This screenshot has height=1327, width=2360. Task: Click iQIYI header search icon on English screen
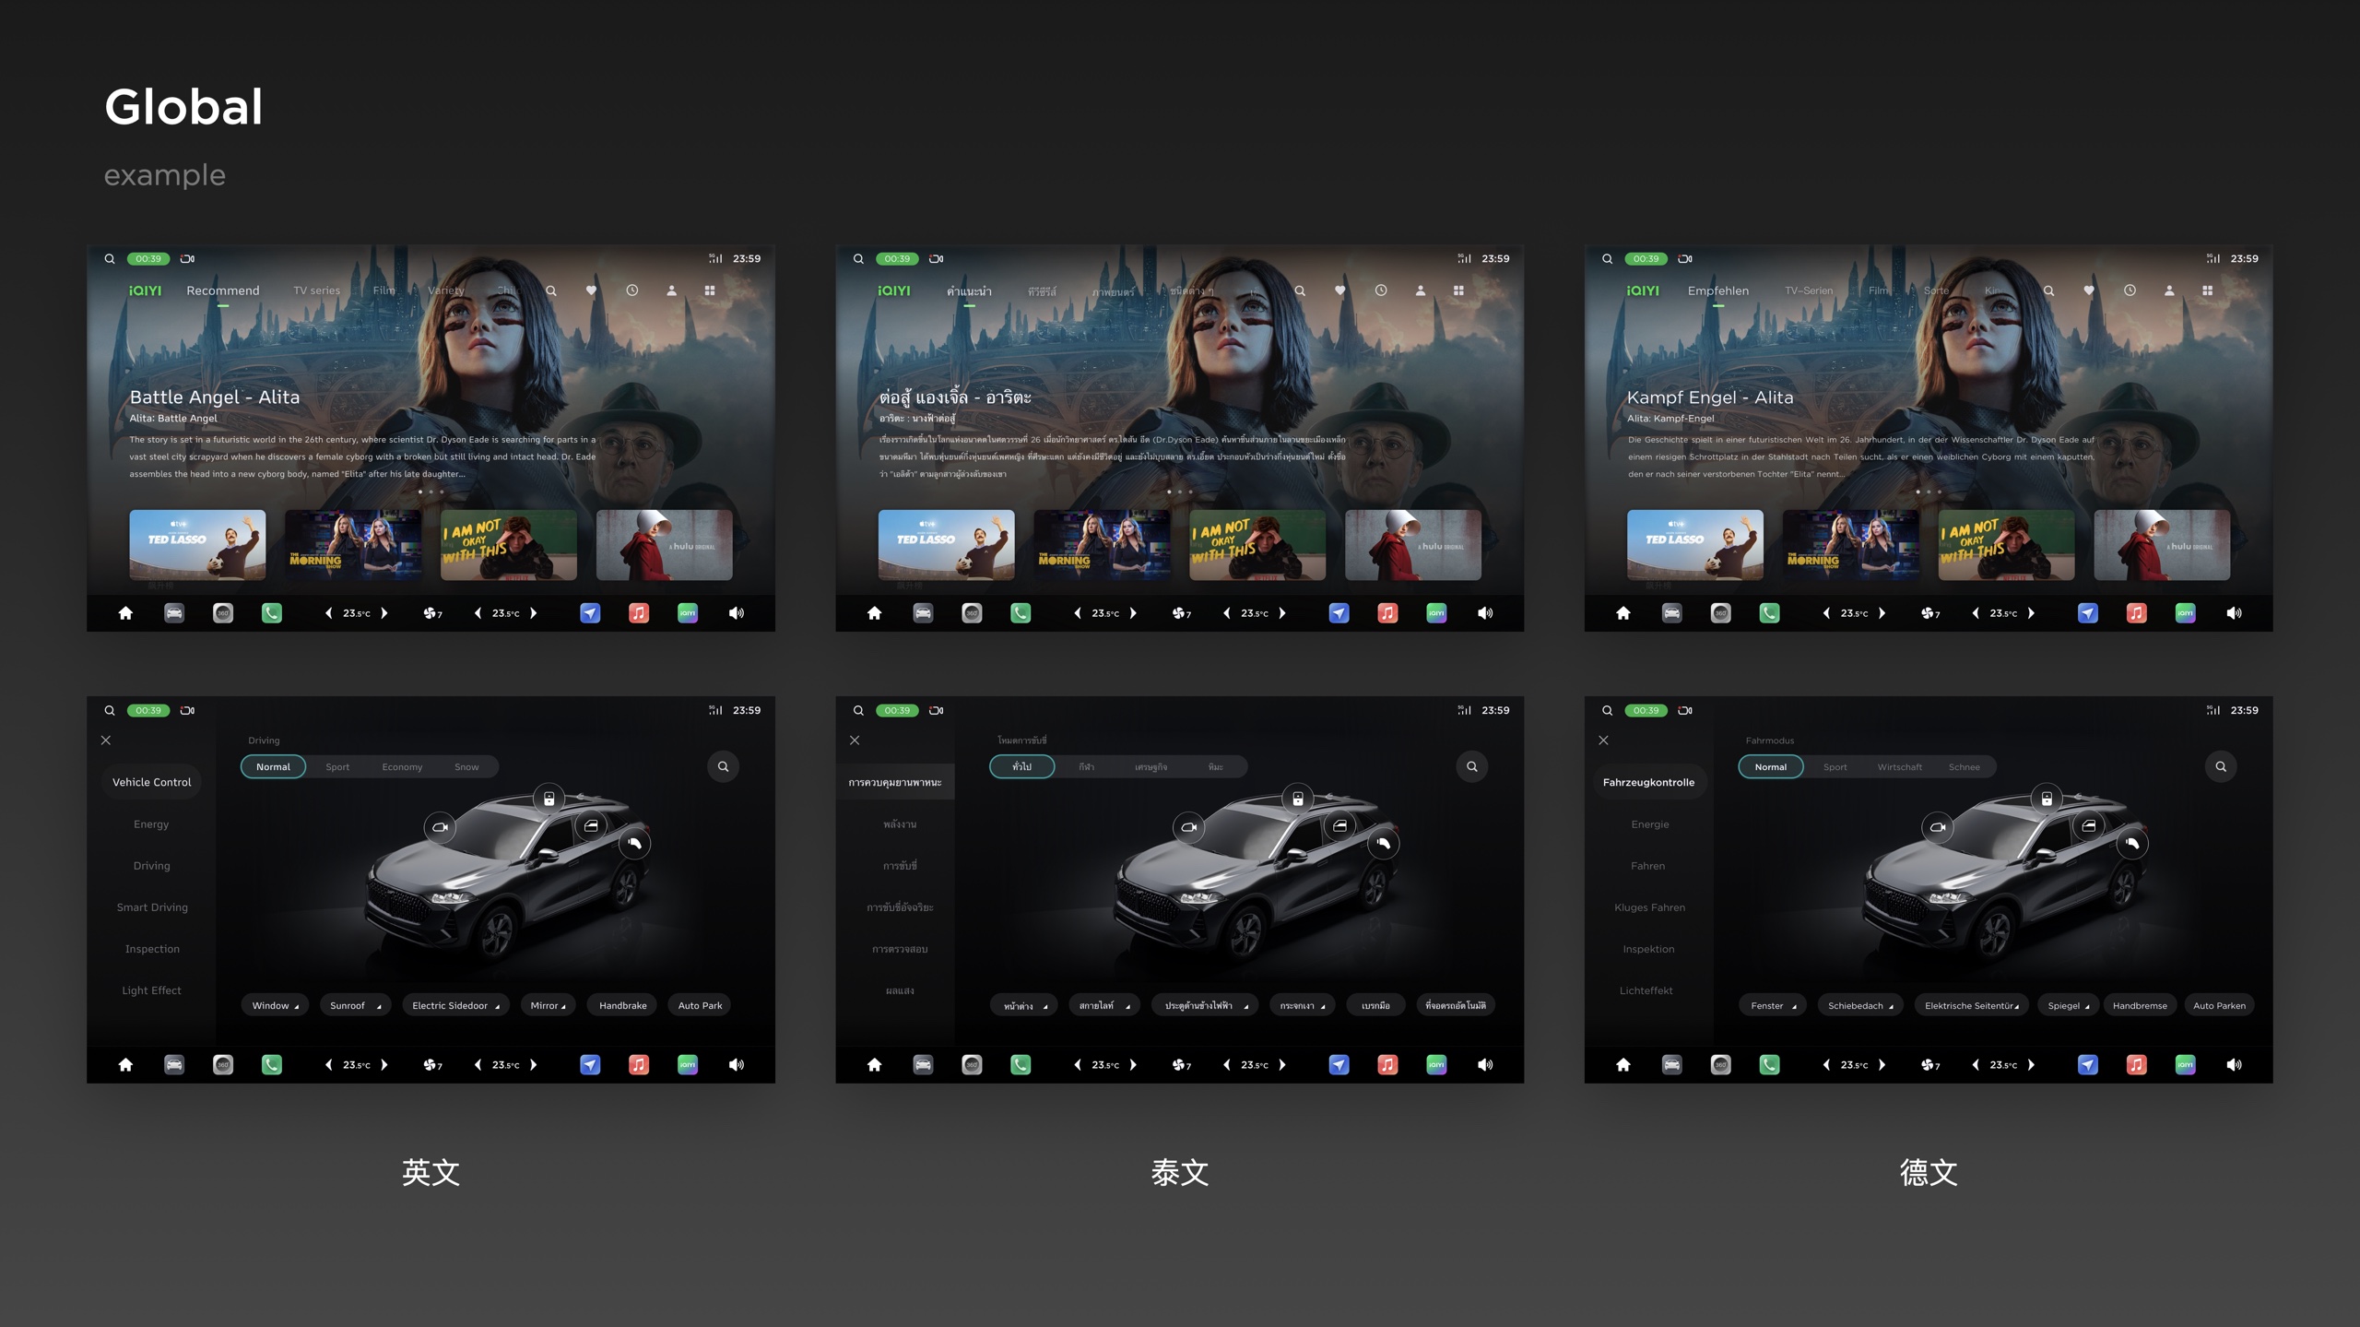click(551, 290)
